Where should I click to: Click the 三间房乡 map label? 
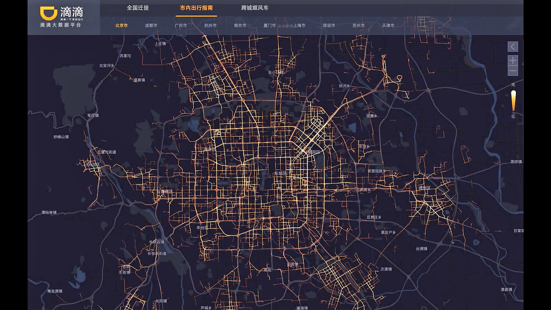click(363, 190)
